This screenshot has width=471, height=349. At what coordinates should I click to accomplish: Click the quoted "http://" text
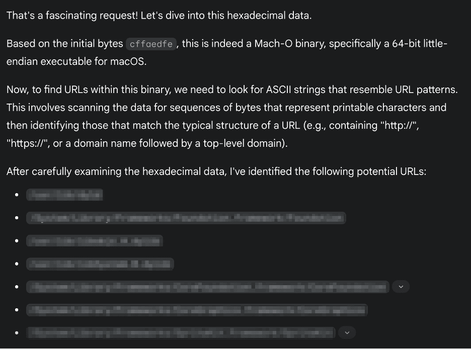(x=398, y=125)
